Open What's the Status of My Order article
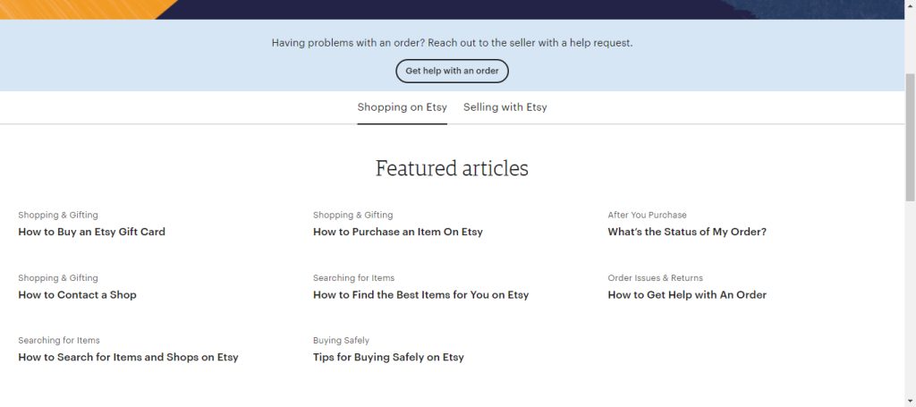This screenshot has width=916, height=407. pos(687,232)
